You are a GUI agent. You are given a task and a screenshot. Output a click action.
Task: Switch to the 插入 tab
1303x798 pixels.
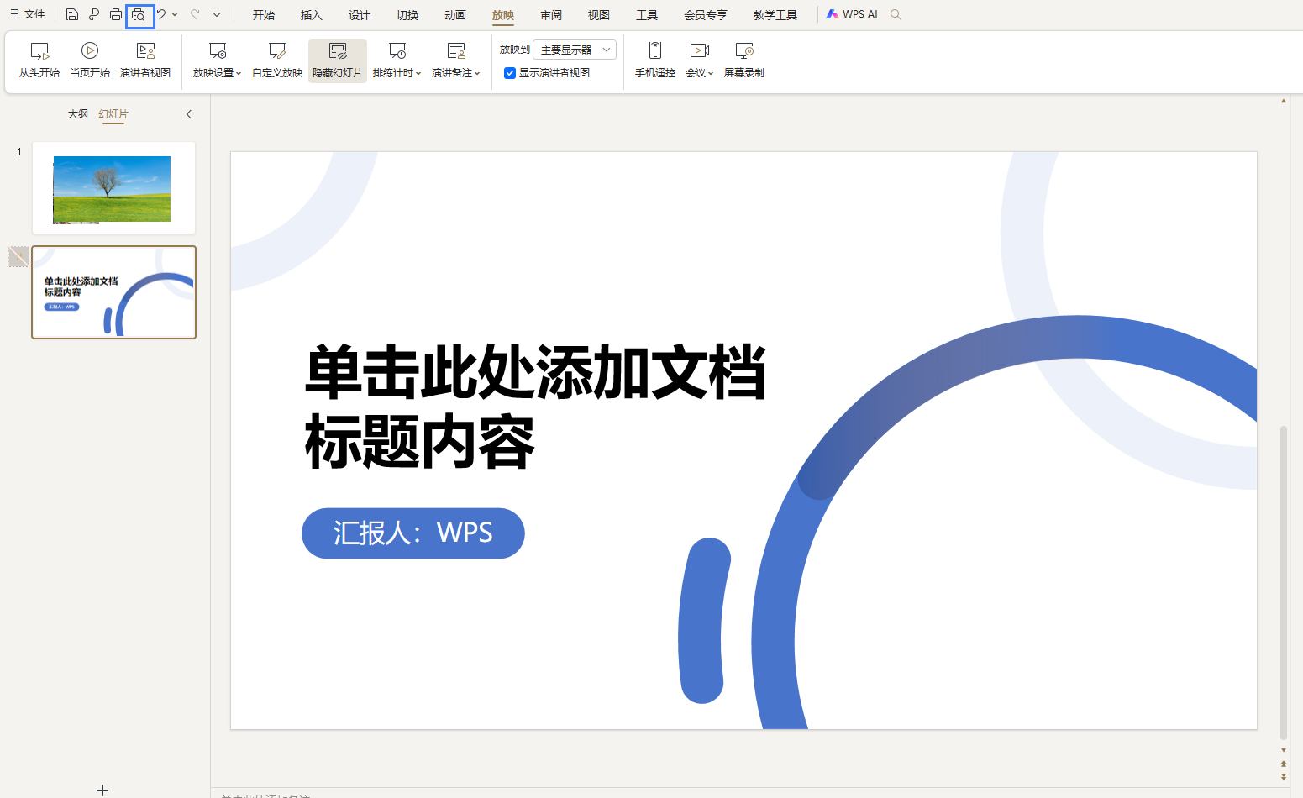(x=312, y=15)
